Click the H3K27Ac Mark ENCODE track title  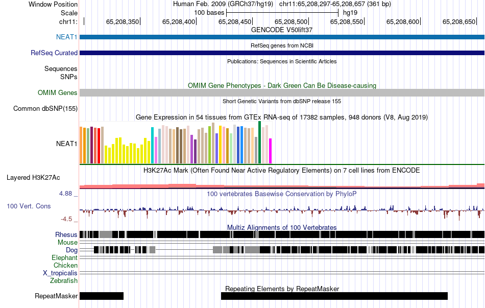pos(282,170)
